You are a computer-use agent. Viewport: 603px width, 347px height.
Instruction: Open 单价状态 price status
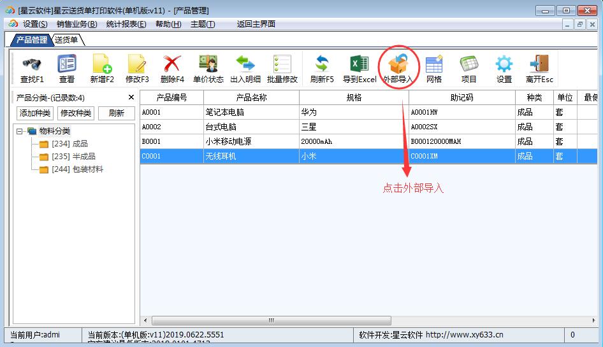(x=208, y=69)
